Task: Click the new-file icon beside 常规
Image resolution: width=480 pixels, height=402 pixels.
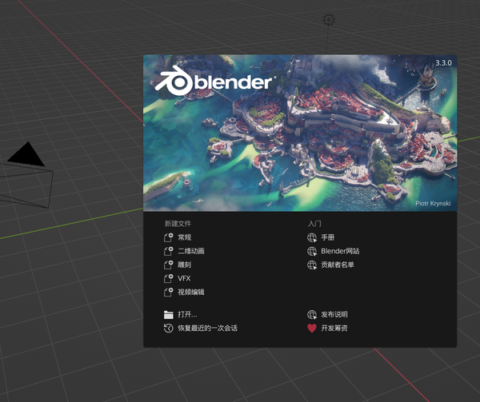Action: (168, 237)
